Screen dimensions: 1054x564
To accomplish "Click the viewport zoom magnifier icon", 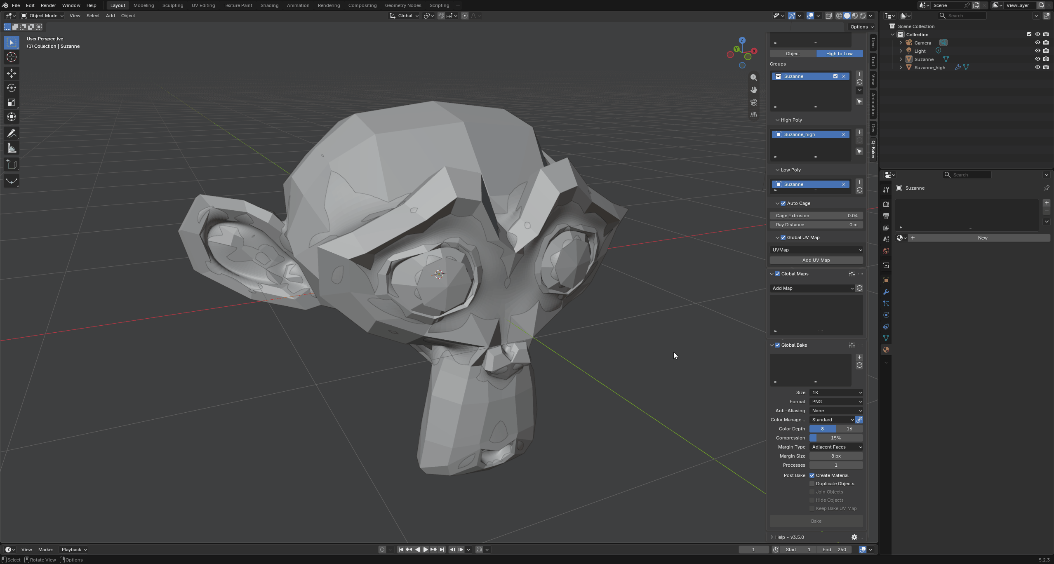I will tap(754, 78).
